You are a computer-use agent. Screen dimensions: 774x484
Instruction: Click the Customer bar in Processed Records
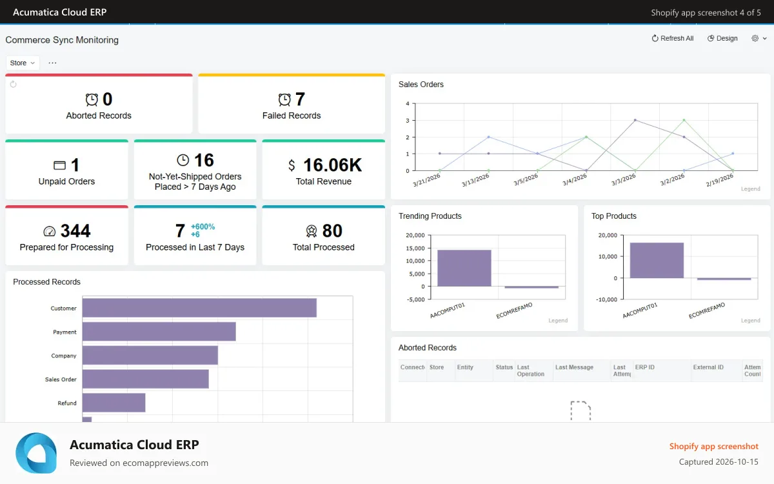click(x=199, y=308)
